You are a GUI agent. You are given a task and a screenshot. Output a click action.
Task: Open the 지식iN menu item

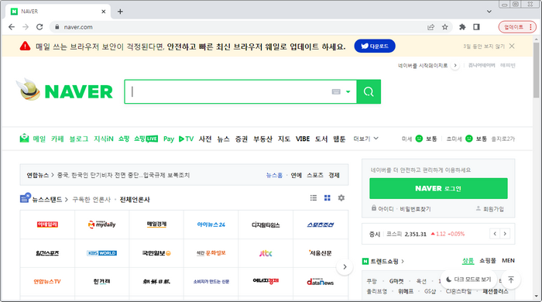(x=103, y=139)
